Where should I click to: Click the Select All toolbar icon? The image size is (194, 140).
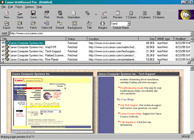coord(47,25)
